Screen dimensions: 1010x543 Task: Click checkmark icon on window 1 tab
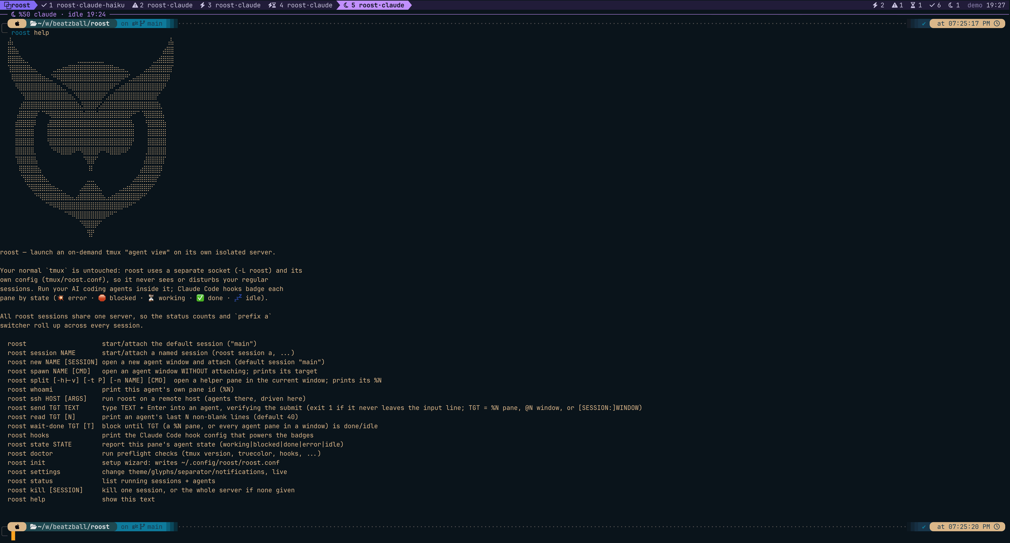[44, 5]
